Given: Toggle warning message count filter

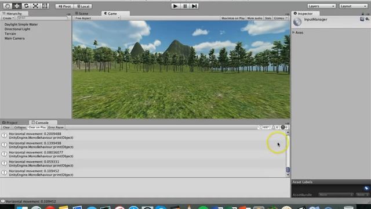Looking at the screenshot, I should [x=275, y=127].
